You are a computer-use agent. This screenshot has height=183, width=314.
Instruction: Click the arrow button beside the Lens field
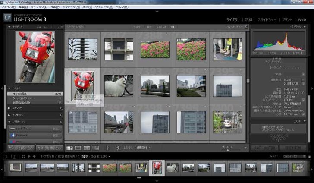point(303,114)
